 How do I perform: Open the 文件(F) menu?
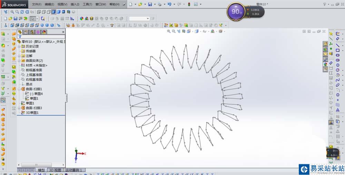pos(37,4)
